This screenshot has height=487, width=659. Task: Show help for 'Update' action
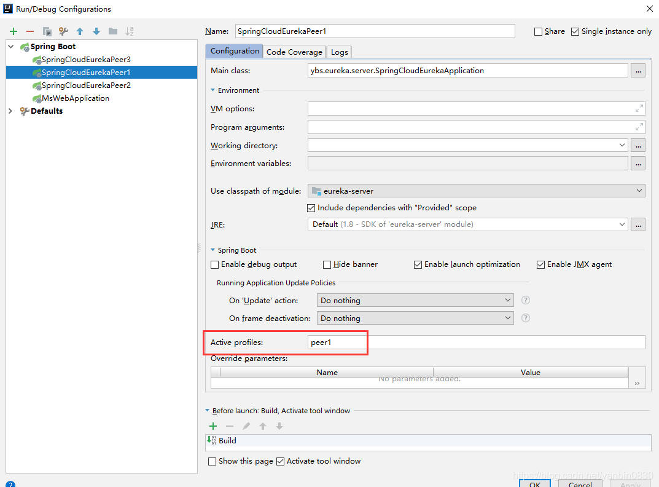point(525,300)
